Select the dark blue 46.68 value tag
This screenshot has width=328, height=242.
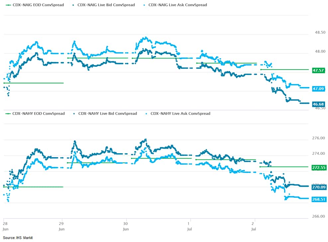coord(318,104)
